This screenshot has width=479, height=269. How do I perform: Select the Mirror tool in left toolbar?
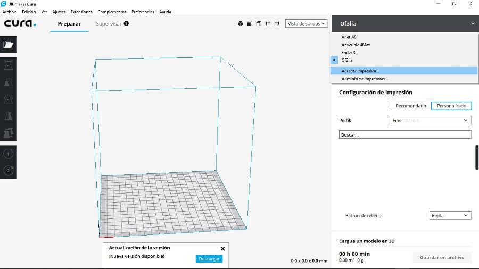coord(9,116)
